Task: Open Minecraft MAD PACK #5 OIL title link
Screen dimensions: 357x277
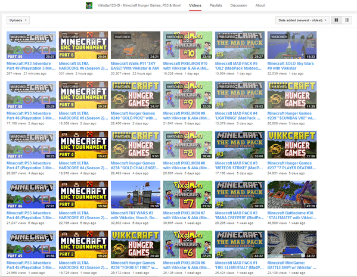Action: [238, 66]
